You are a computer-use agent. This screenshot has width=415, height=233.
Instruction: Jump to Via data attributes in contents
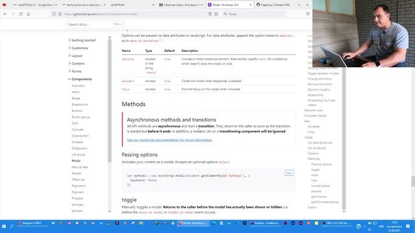point(320,142)
